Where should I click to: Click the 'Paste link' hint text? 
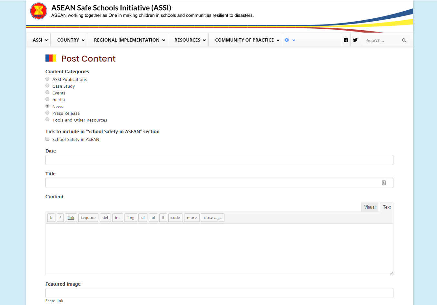[x=54, y=301]
